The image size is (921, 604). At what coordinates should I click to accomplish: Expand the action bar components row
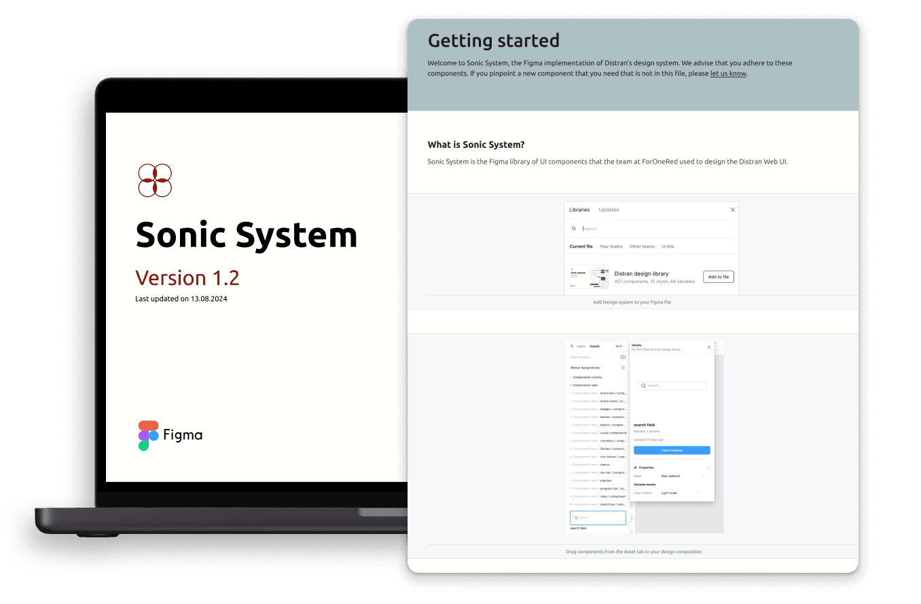598,394
